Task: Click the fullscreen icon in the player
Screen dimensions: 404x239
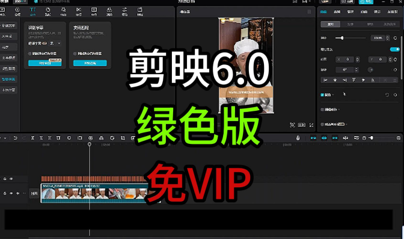Action: 311,125
